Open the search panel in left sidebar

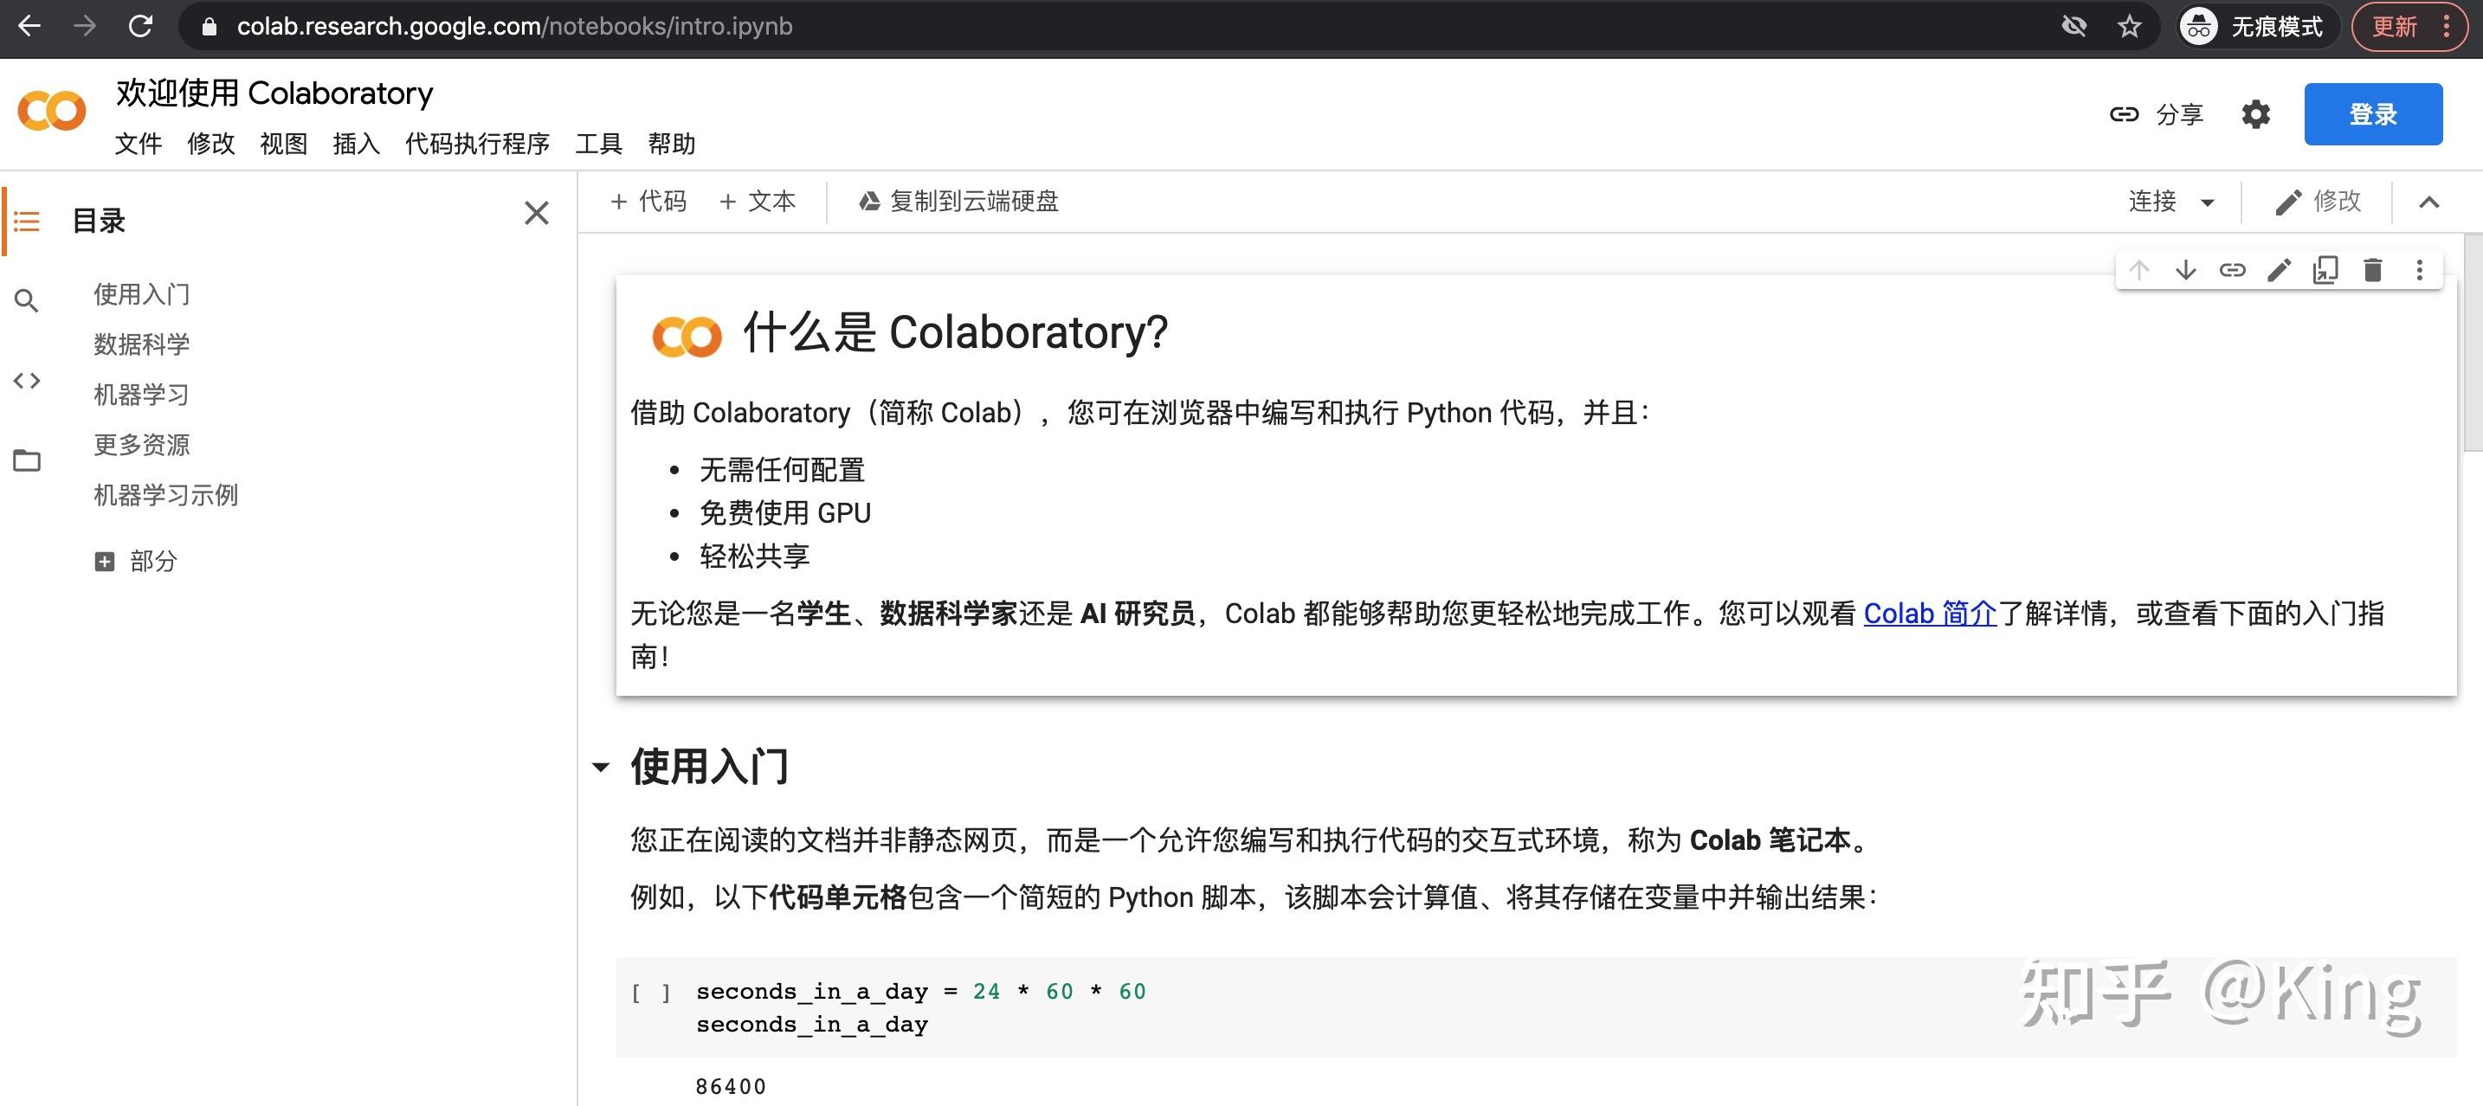[x=27, y=301]
